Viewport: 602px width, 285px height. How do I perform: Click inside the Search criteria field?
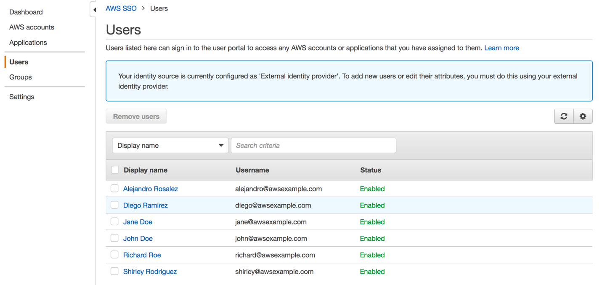click(313, 145)
